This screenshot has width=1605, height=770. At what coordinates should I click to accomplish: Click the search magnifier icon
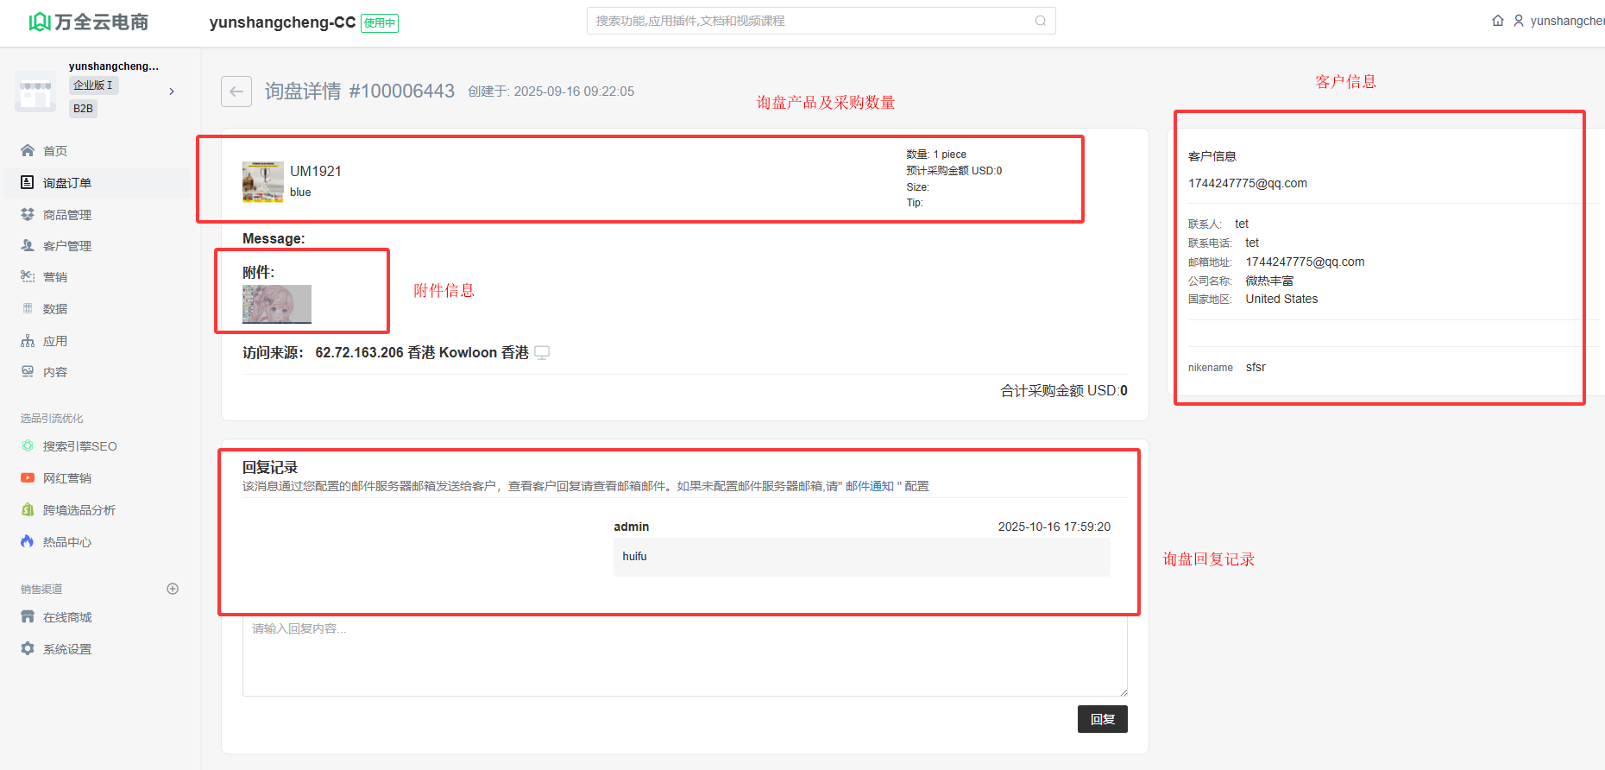point(1041,21)
